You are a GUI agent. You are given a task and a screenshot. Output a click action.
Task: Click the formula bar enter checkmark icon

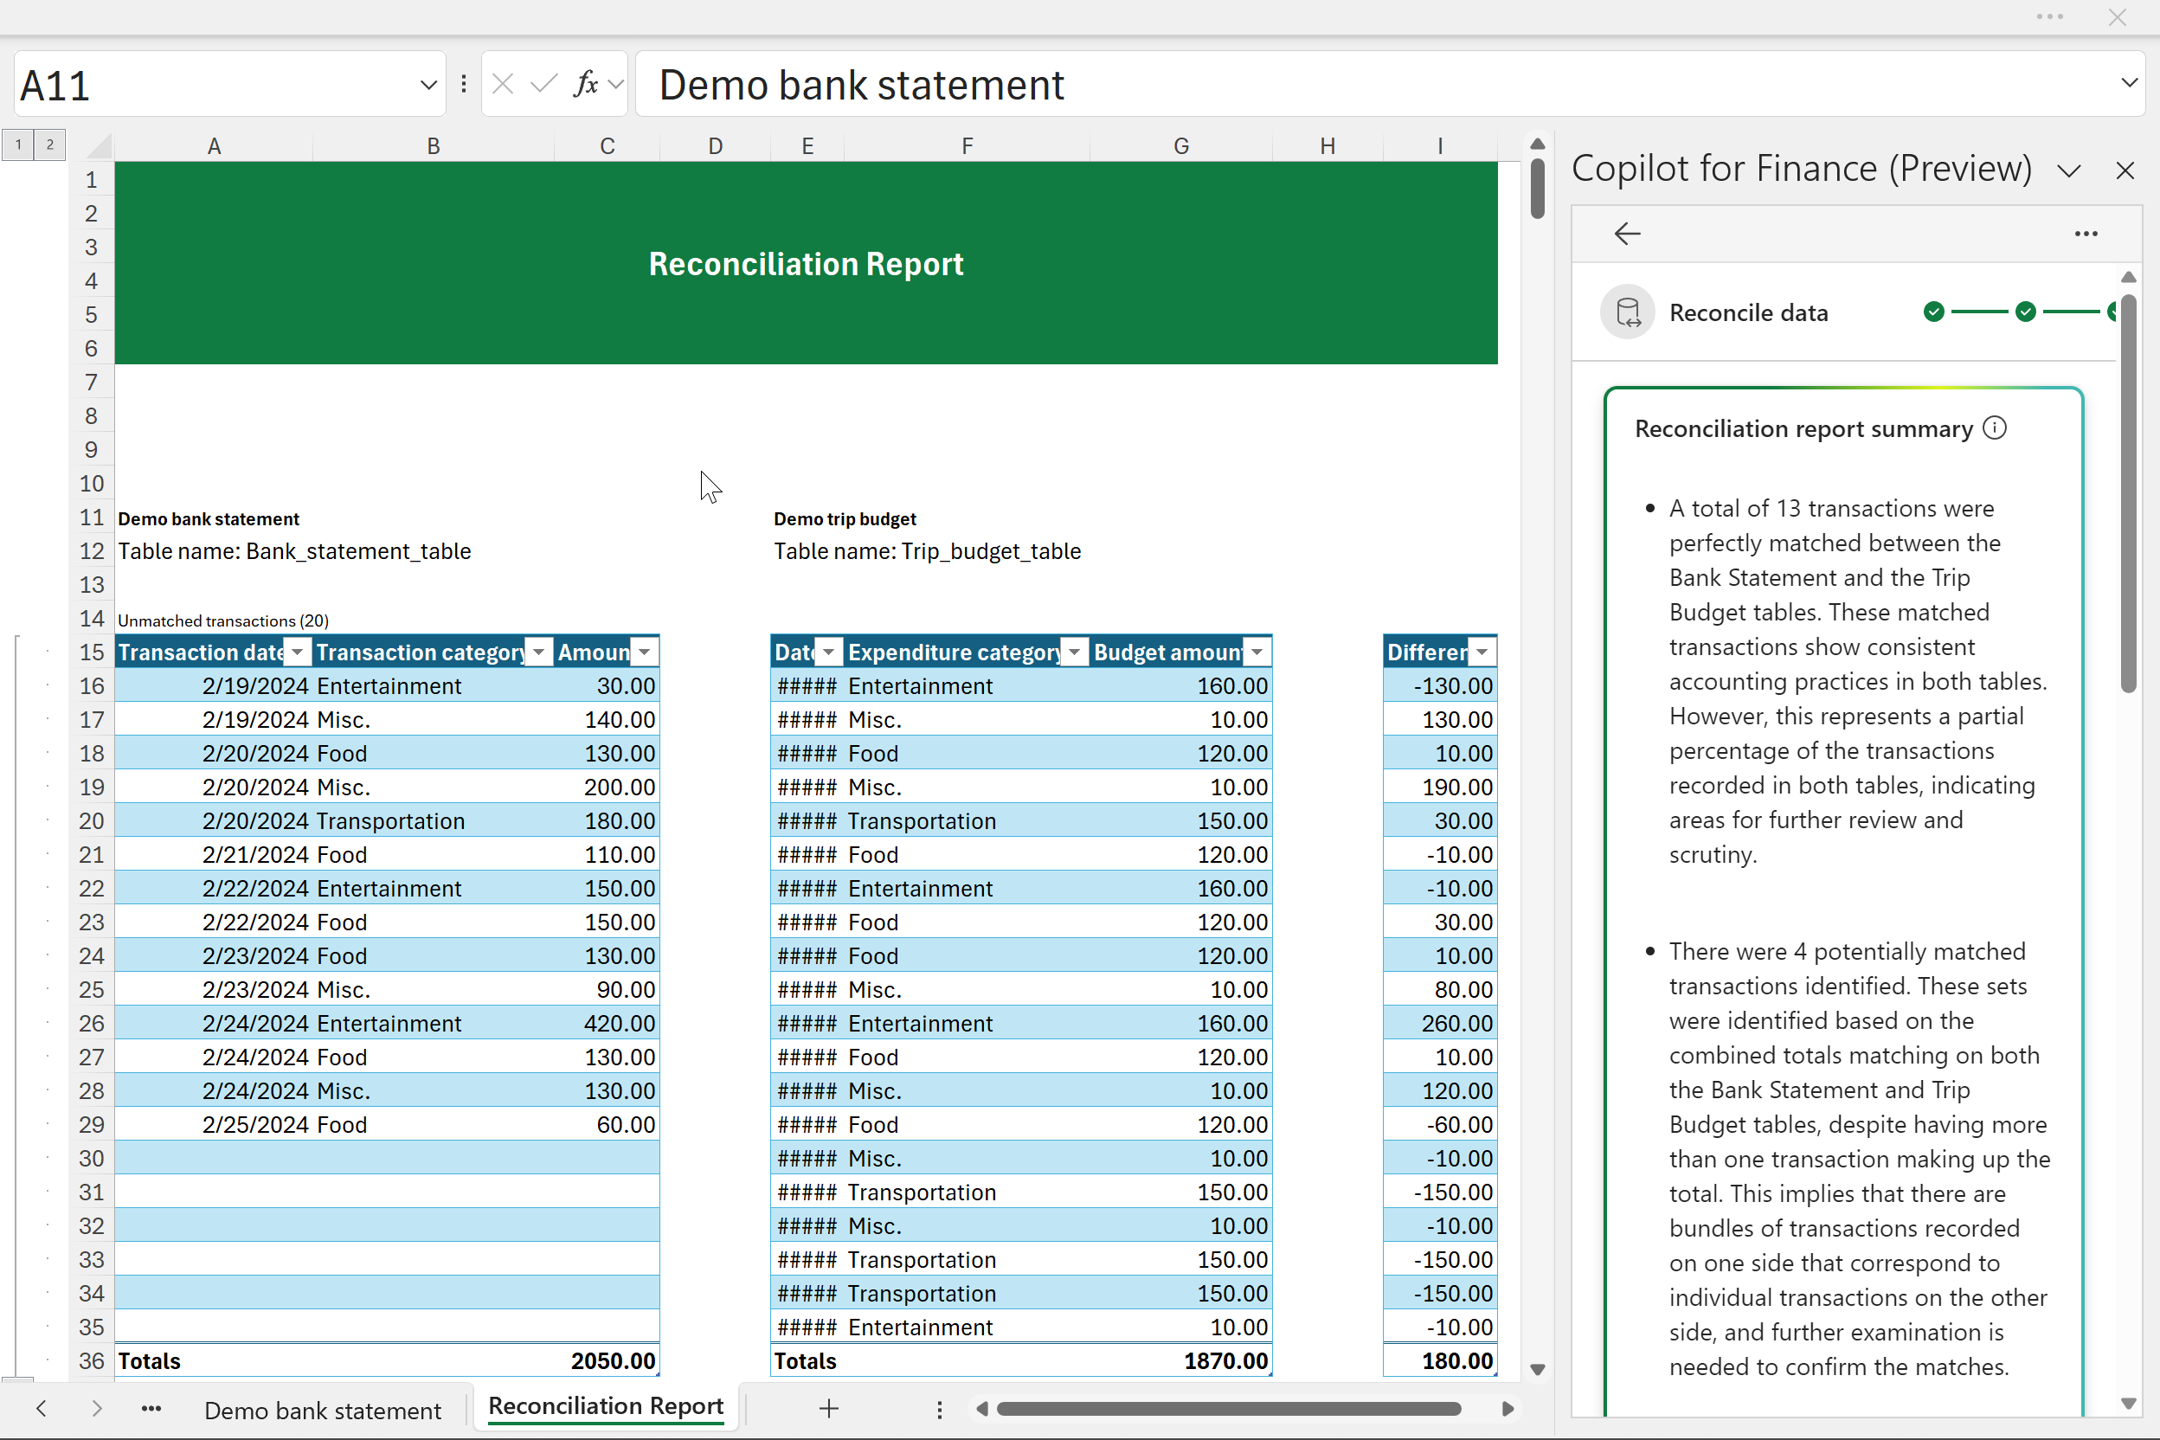pos(543,85)
